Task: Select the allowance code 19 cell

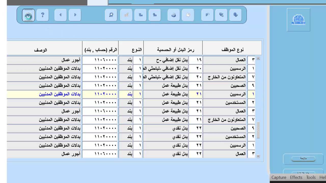Action: point(196,60)
